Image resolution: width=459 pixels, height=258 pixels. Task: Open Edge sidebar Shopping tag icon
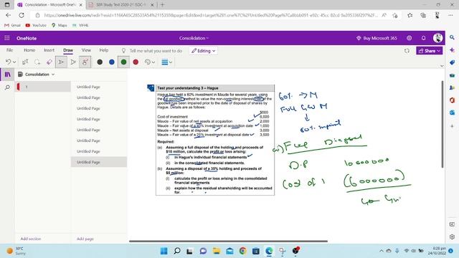click(452, 62)
